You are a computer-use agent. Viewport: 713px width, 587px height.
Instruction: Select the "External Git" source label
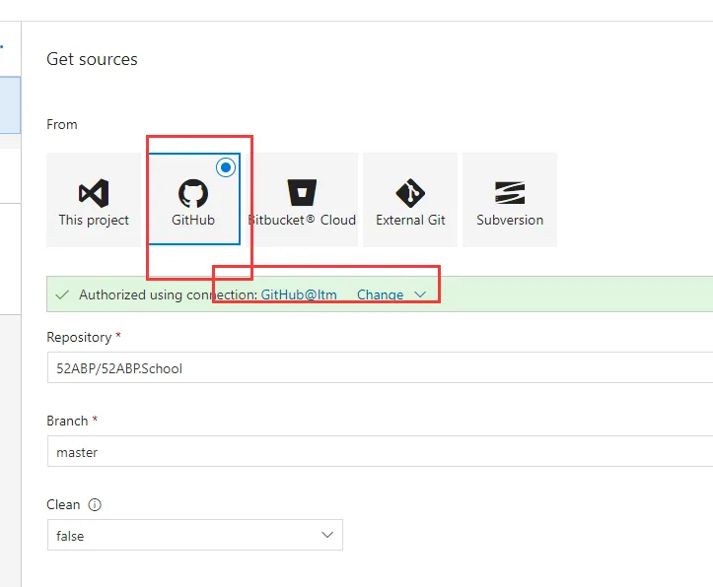point(410,221)
